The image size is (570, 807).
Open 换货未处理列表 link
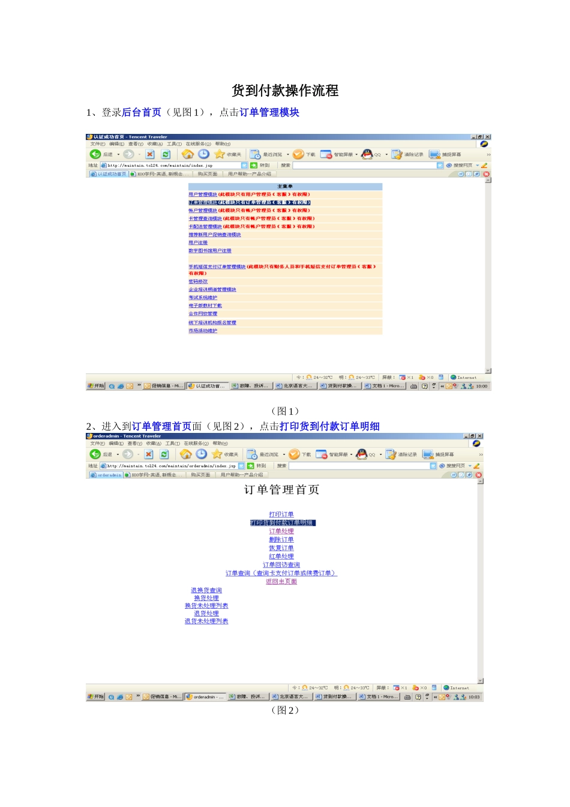(x=206, y=606)
